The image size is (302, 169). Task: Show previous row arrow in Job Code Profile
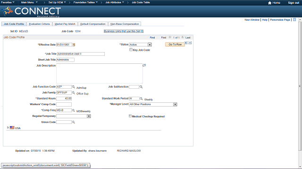(x=170, y=37)
